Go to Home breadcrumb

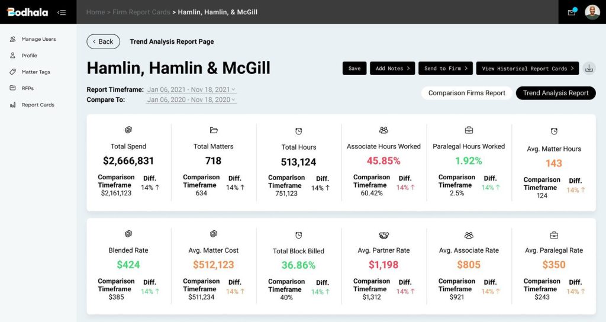pyautogui.click(x=95, y=12)
